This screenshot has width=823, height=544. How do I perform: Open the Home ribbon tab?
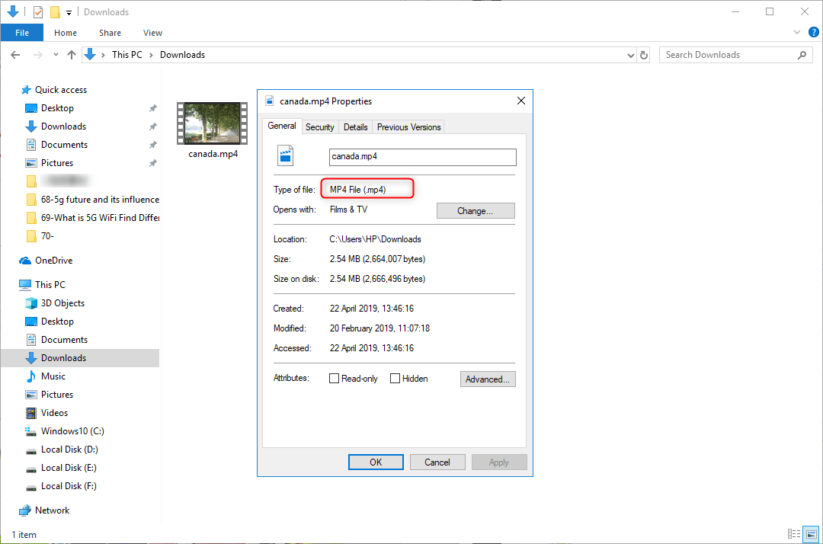(x=65, y=33)
